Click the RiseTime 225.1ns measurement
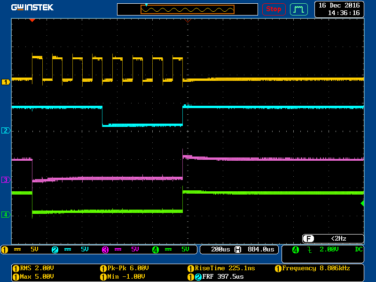The image size is (376, 282). [x=221, y=268]
